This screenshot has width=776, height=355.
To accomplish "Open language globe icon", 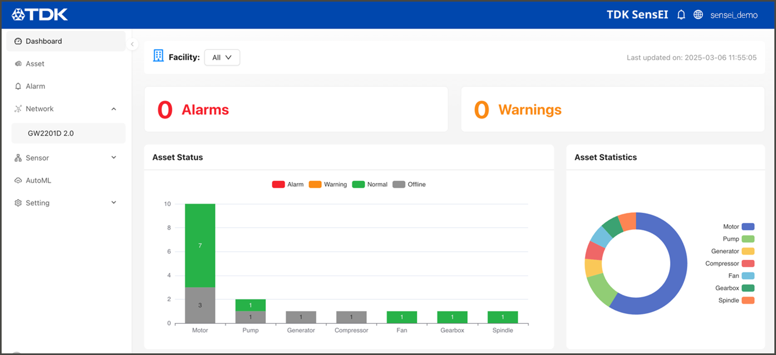I will [x=698, y=15].
